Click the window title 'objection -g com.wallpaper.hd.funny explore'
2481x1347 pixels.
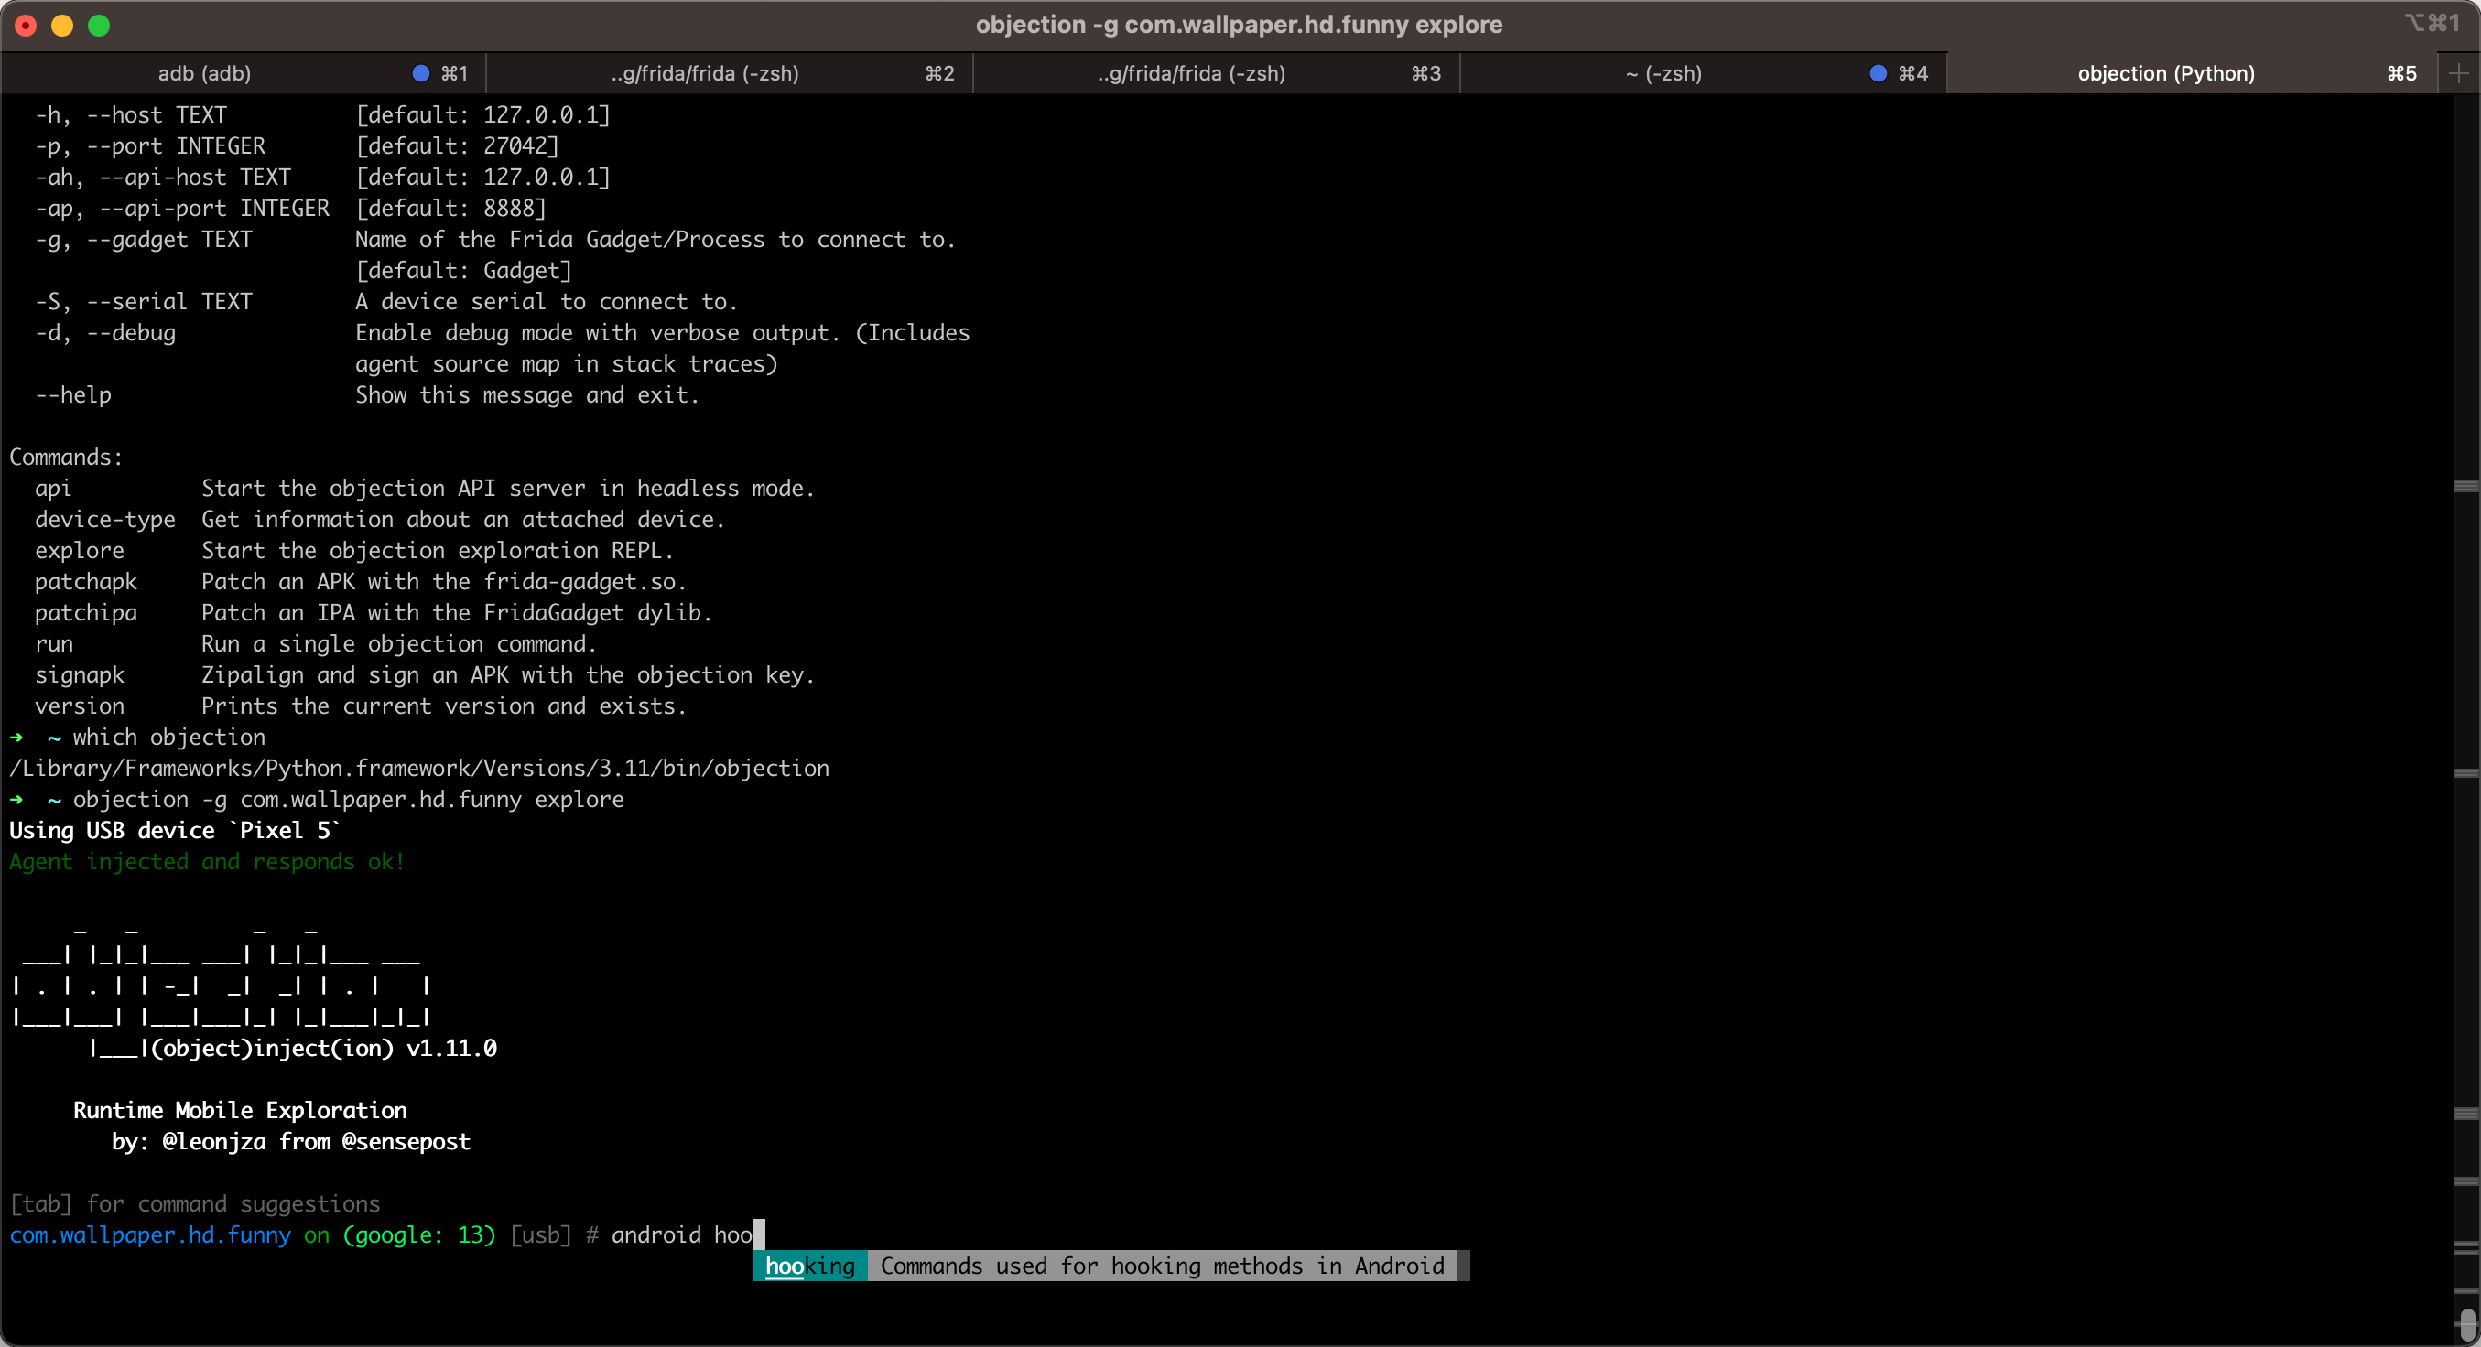(x=1239, y=24)
